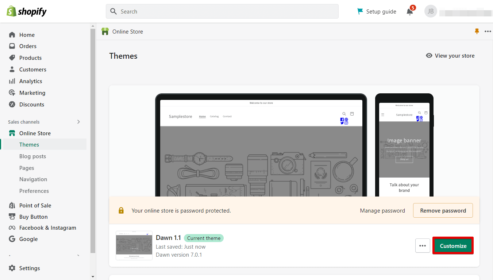Image resolution: width=493 pixels, height=280 pixels.
Task: View Analytics via its sidebar icon
Action: coord(12,81)
